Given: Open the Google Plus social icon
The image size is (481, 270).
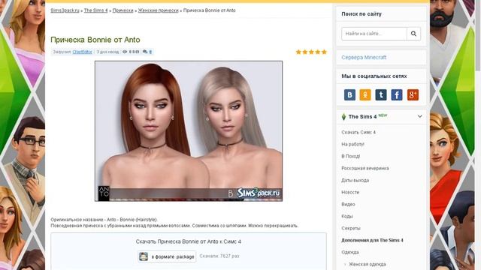Looking at the screenshot, I should click(x=413, y=95).
